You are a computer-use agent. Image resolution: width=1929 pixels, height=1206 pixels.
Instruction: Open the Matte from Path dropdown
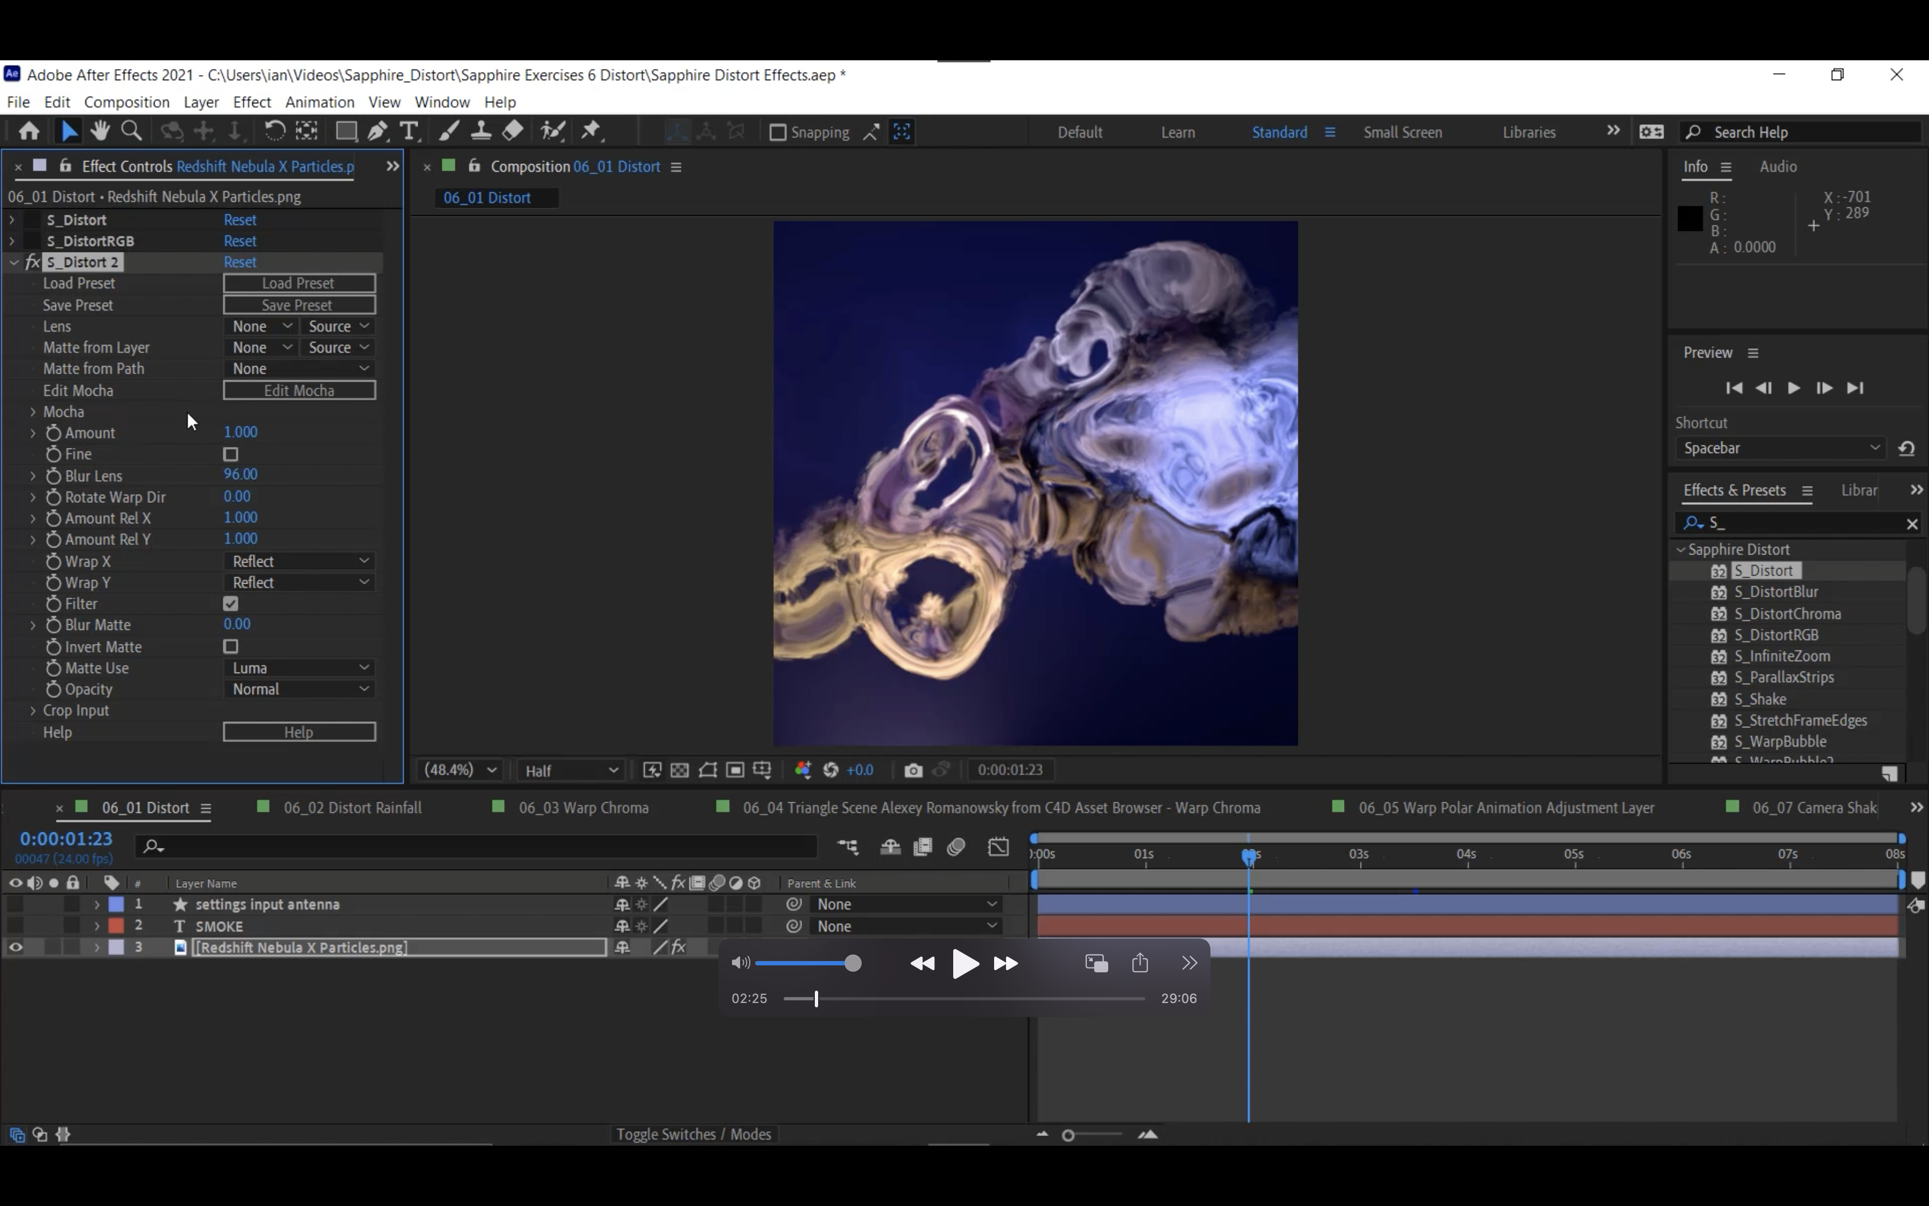point(300,368)
